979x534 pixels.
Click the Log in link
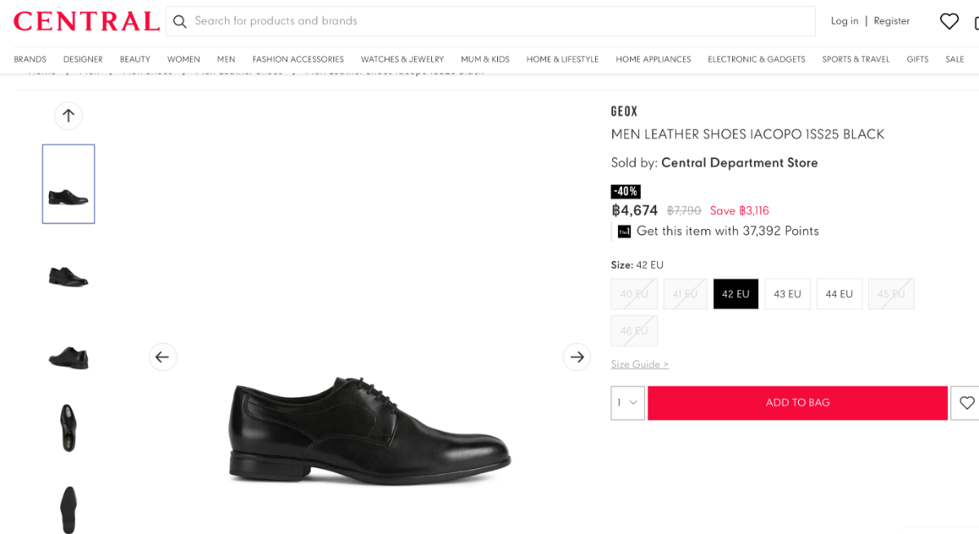[x=844, y=21]
